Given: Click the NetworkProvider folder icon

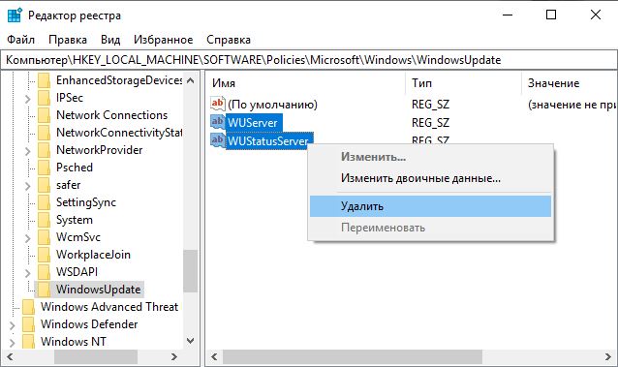Looking at the screenshot, I should pyautogui.click(x=45, y=150).
